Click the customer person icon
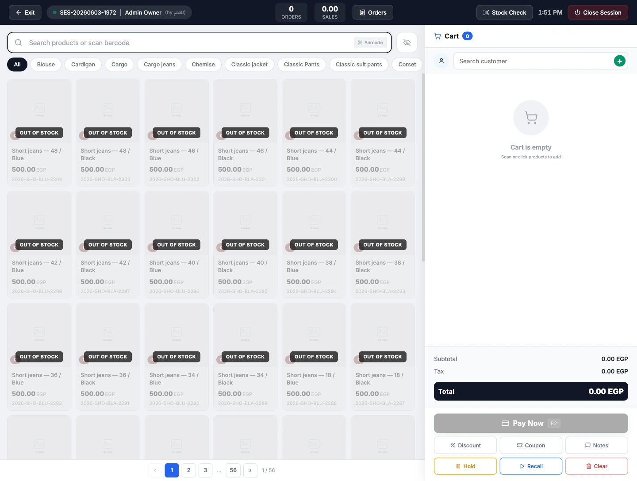The image size is (637, 481). tap(441, 61)
